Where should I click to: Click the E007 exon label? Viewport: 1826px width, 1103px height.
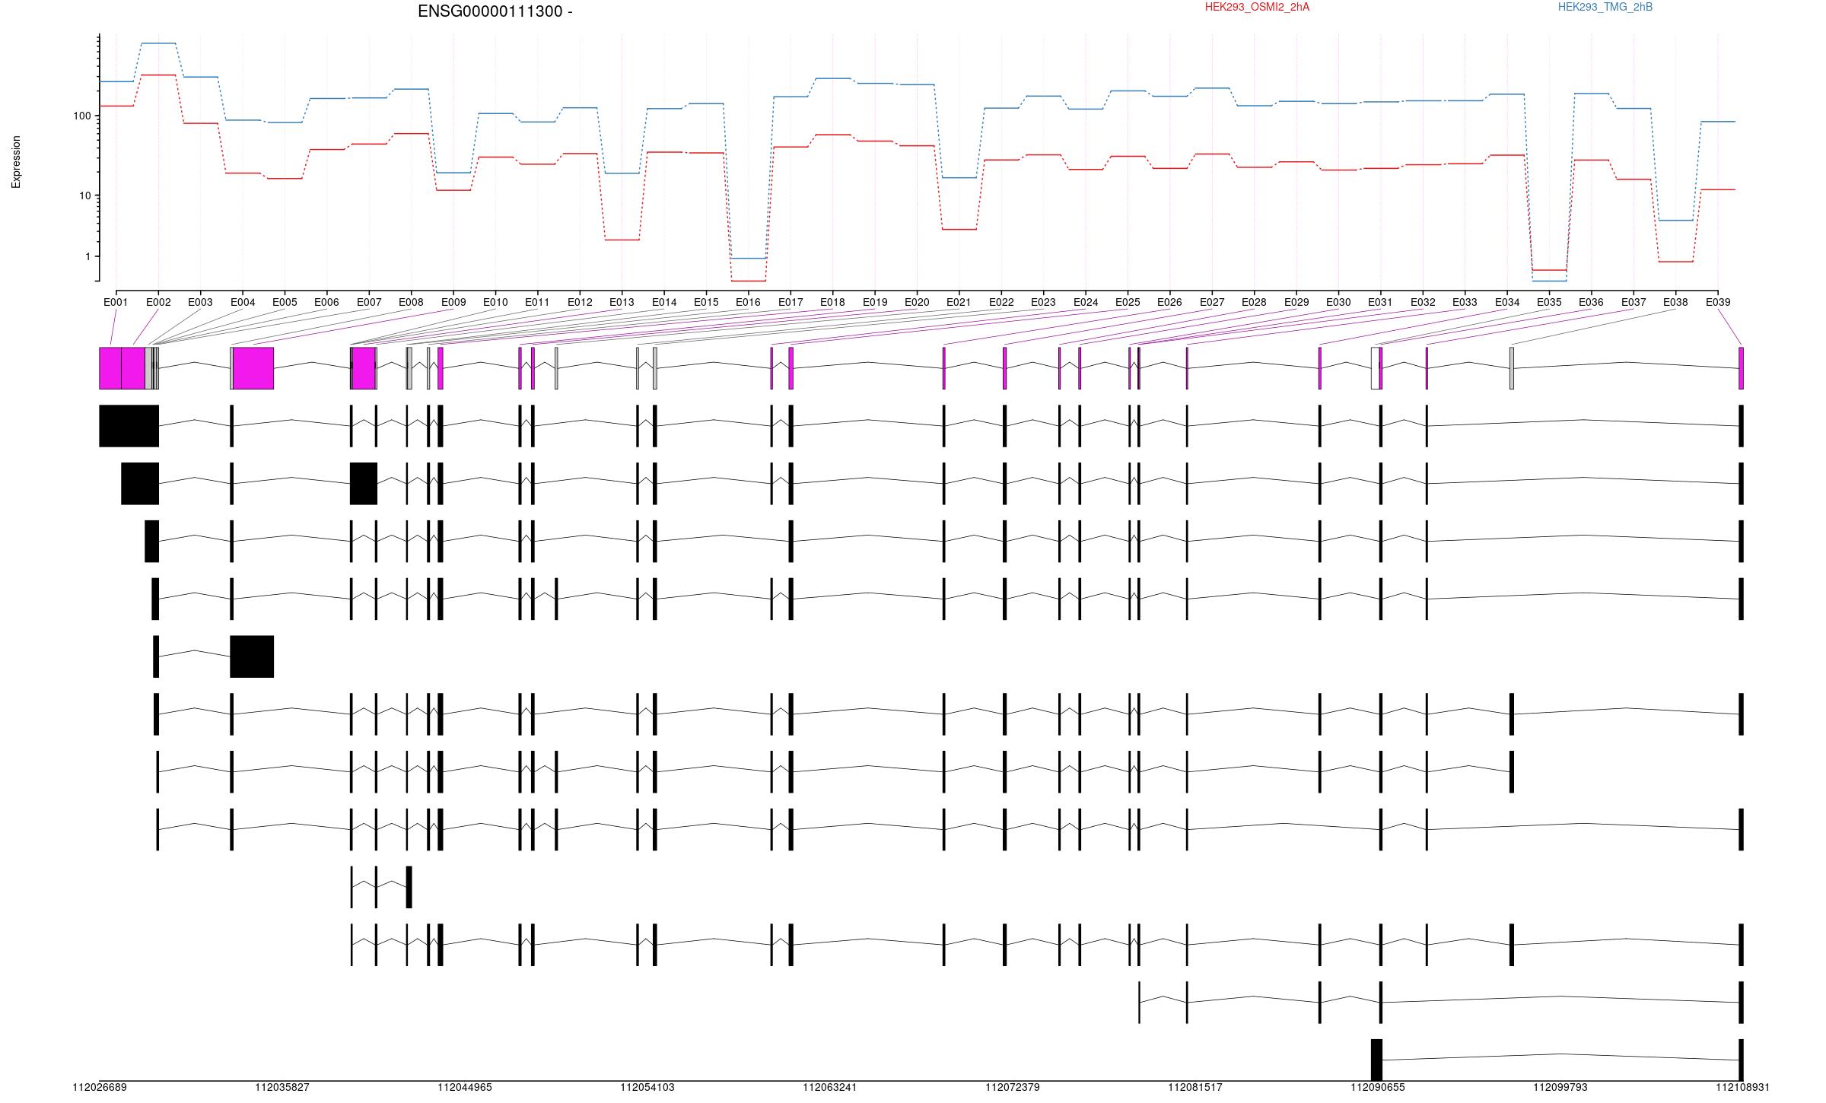[369, 302]
